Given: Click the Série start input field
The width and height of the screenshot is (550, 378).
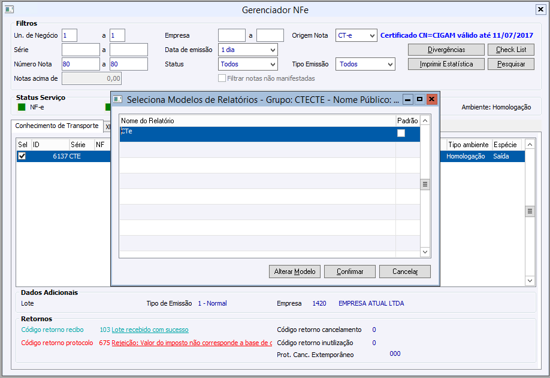Looking at the screenshot, I should (x=81, y=50).
